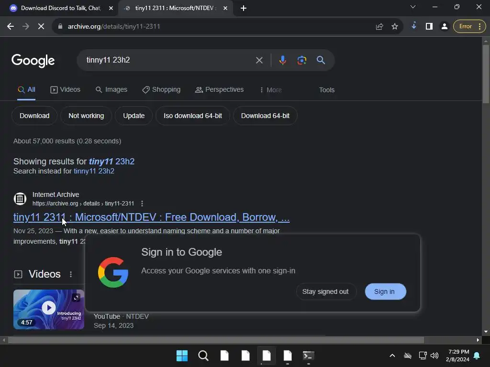Select the Update suggestion chip
This screenshot has height=367, width=490.
(x=134, y=116)
